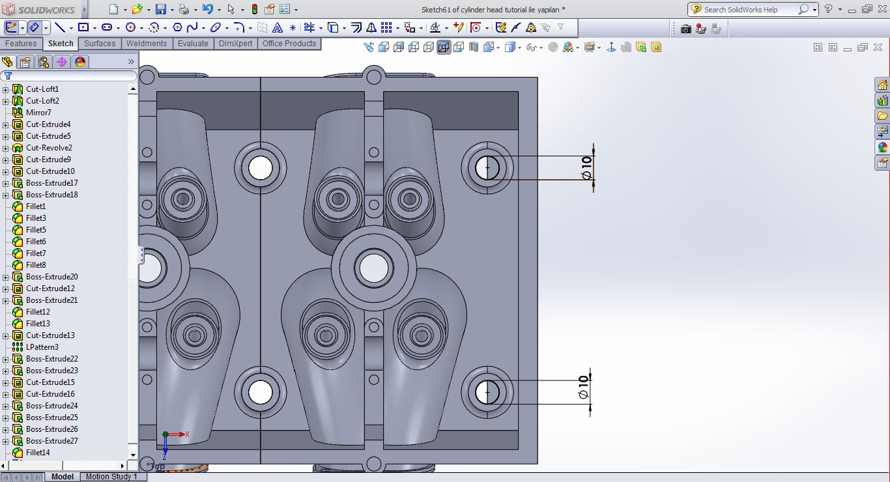
Task: Select the Circle sketch tool
Action: click(130, 27)
